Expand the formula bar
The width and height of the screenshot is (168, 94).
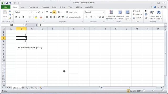point(165,25)
